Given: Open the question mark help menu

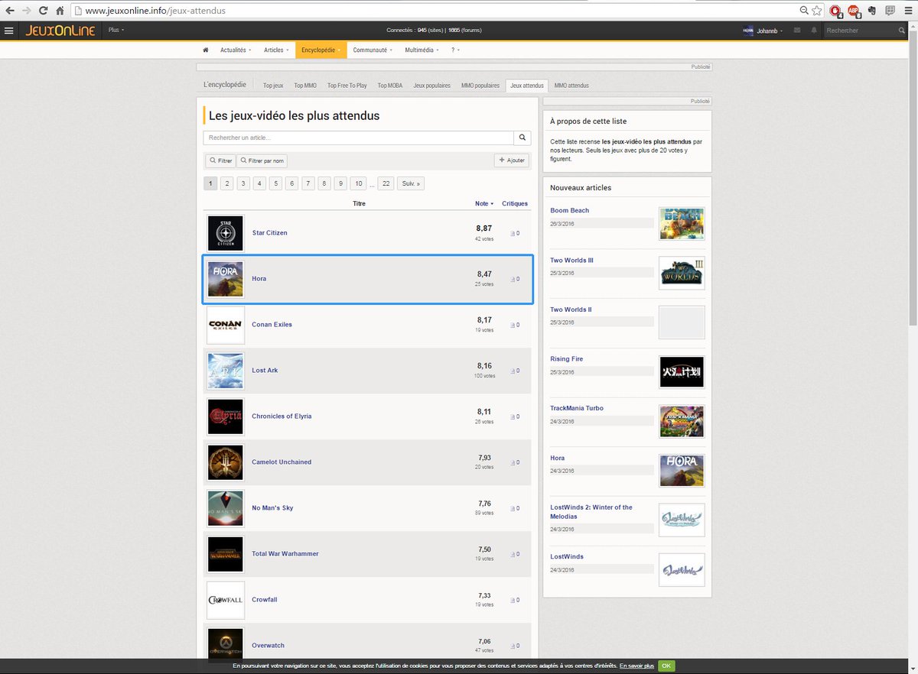Looking at the screenshot, I should pyautogui.click(x=455, y=50).
